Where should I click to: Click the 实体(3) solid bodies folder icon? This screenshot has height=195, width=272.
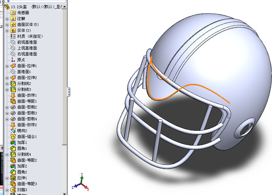[x=13, y=30]
